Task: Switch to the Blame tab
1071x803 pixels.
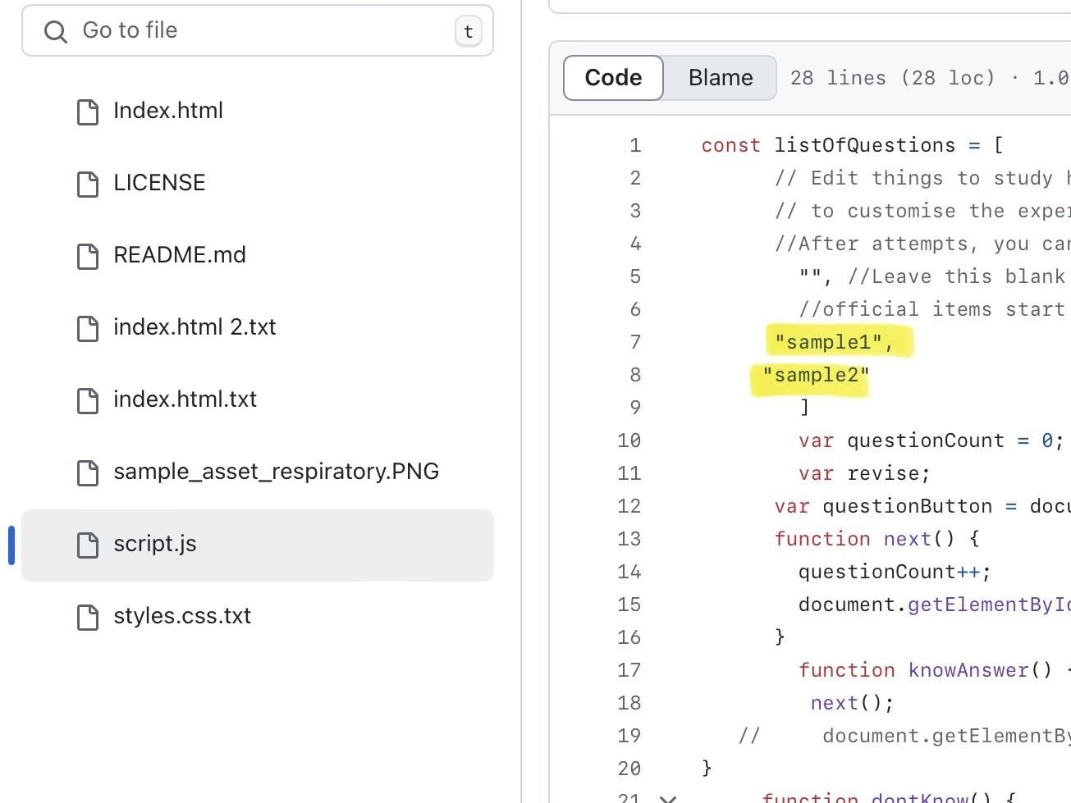Action: point(720,78)
